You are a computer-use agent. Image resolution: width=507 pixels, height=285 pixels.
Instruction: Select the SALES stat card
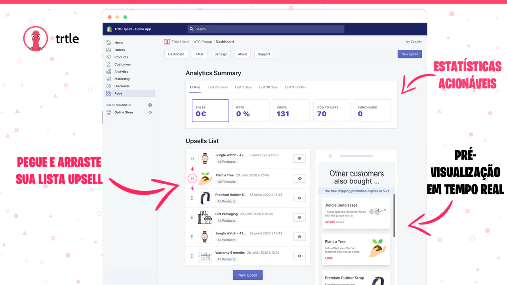[x=210, y=110]
